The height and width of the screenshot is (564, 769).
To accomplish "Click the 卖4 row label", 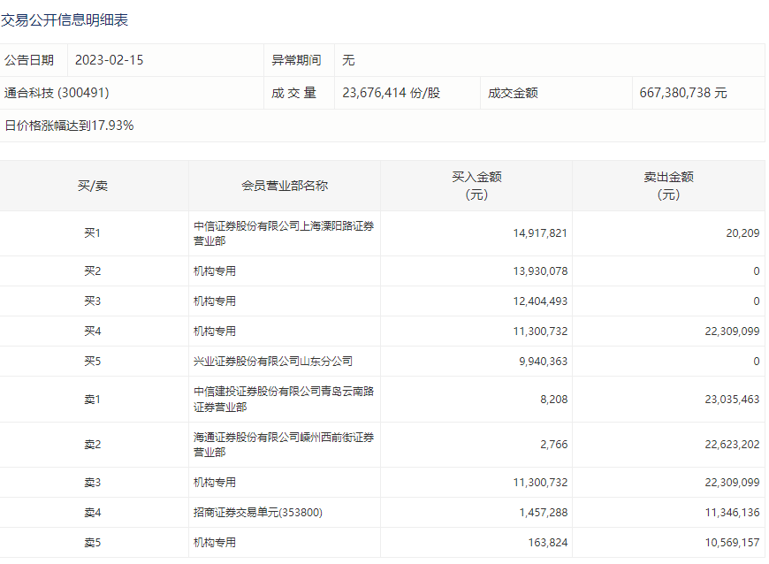I will 92,513.
